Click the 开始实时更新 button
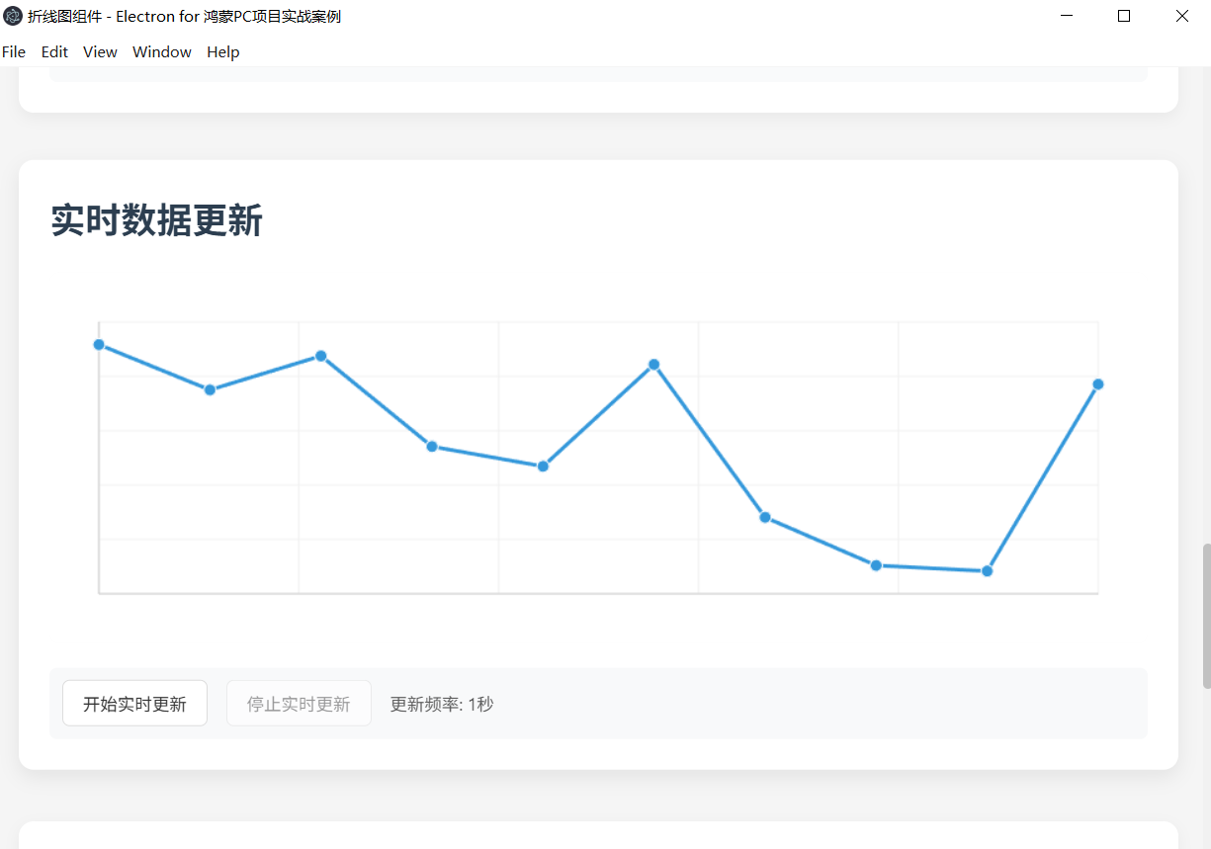Image resolution: width=1211 pixels, height=849 pixels. pos(134,704)
